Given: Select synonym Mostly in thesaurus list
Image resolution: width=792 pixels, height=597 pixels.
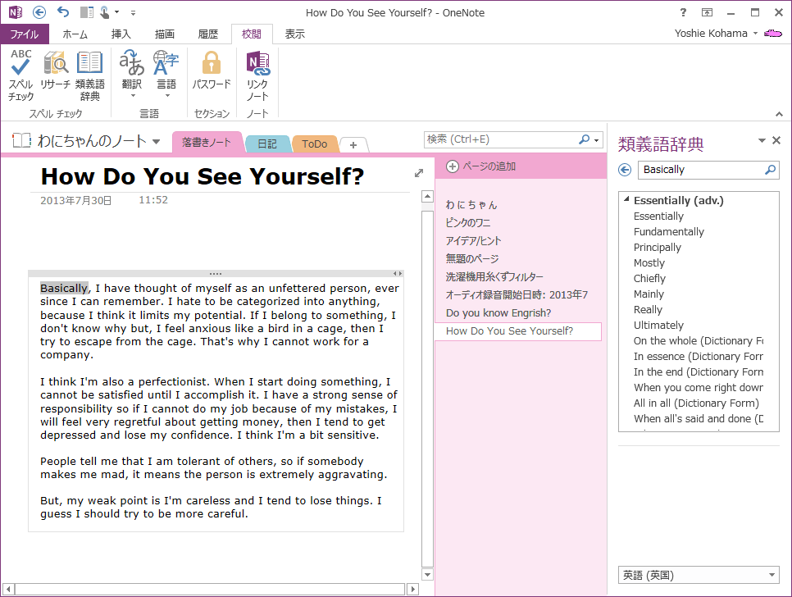Looking at the screenshot, I should [x=649, y=263].
